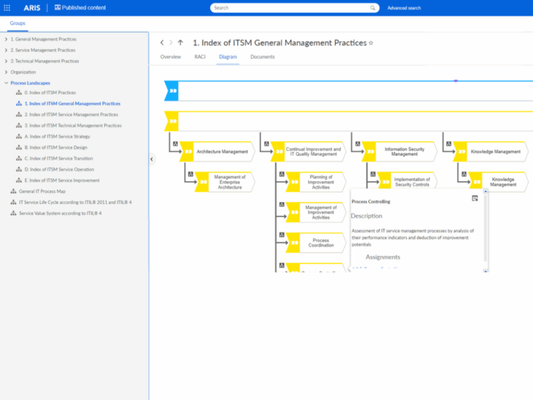Expand 2. Service Management Practices group

(6, 50)
